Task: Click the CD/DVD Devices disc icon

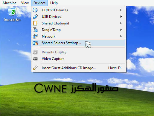Action: 35,10
